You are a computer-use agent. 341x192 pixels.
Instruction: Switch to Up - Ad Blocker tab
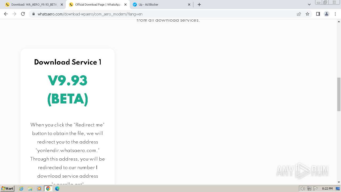pos(162,5)
